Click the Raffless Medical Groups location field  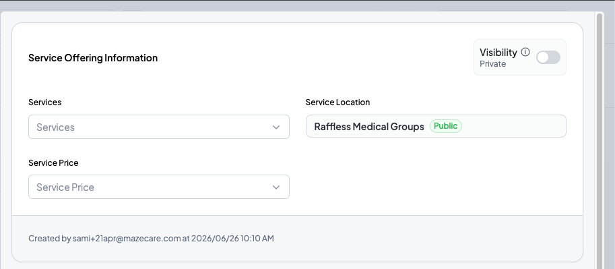pyautogui.click(x=436, y=126)
